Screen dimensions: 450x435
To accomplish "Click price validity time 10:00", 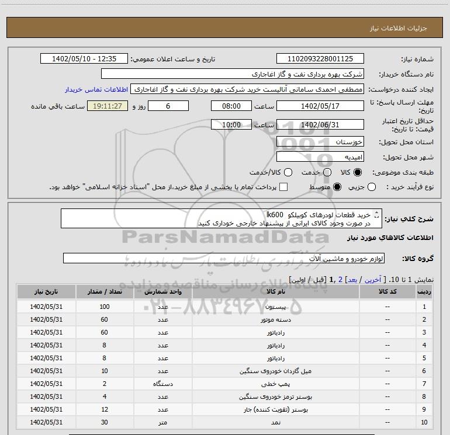I will [231, 125].
